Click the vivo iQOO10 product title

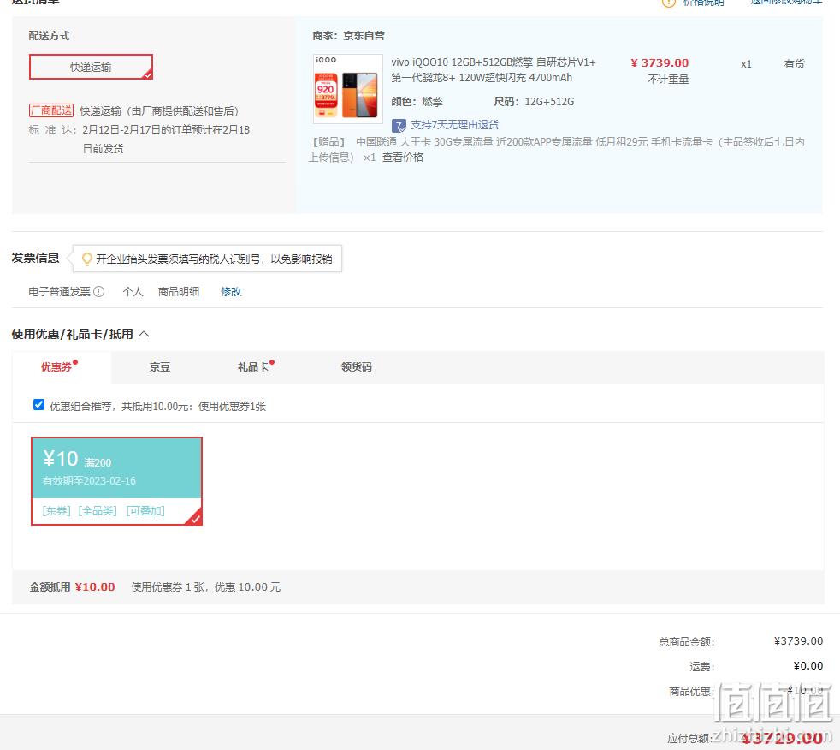click(x=494, y=70)
